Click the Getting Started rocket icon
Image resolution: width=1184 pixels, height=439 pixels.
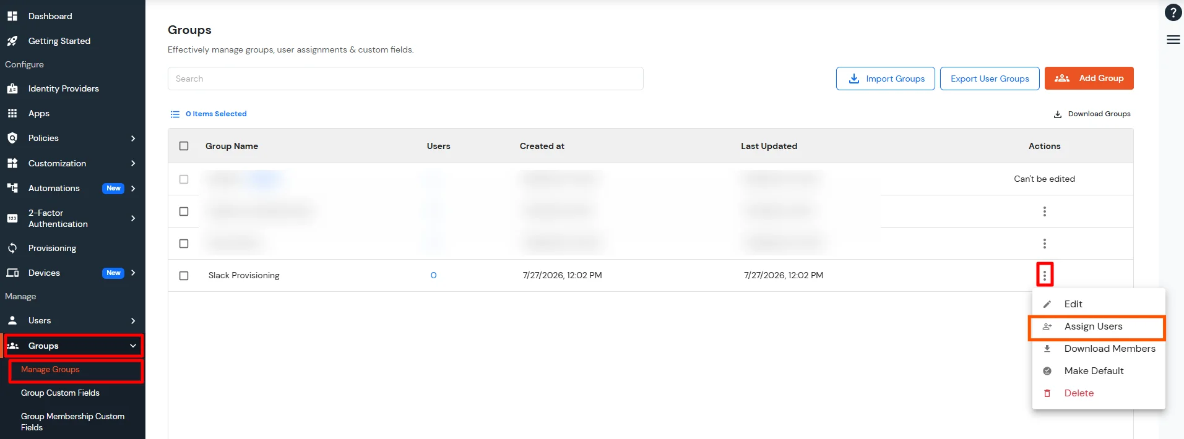[12, 41]
